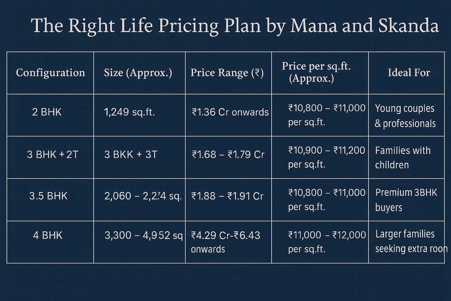Click the "The Right Life Pricing Plan" title

234,26
